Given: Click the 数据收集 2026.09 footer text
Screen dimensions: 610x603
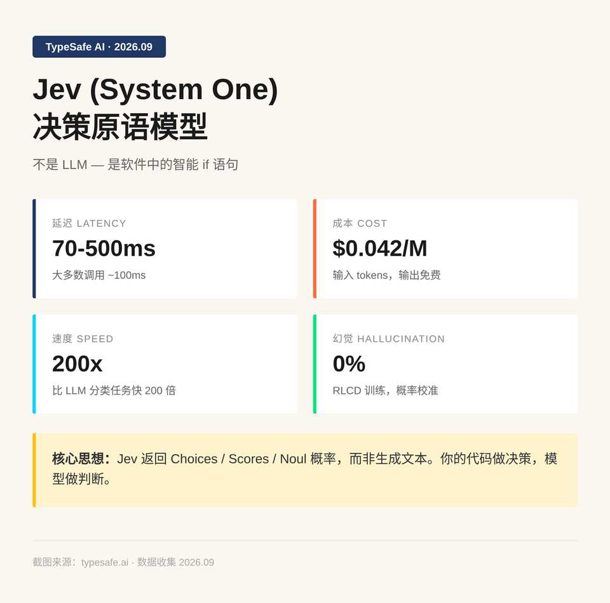Looking at the screenshot, I should pos(175,562).
